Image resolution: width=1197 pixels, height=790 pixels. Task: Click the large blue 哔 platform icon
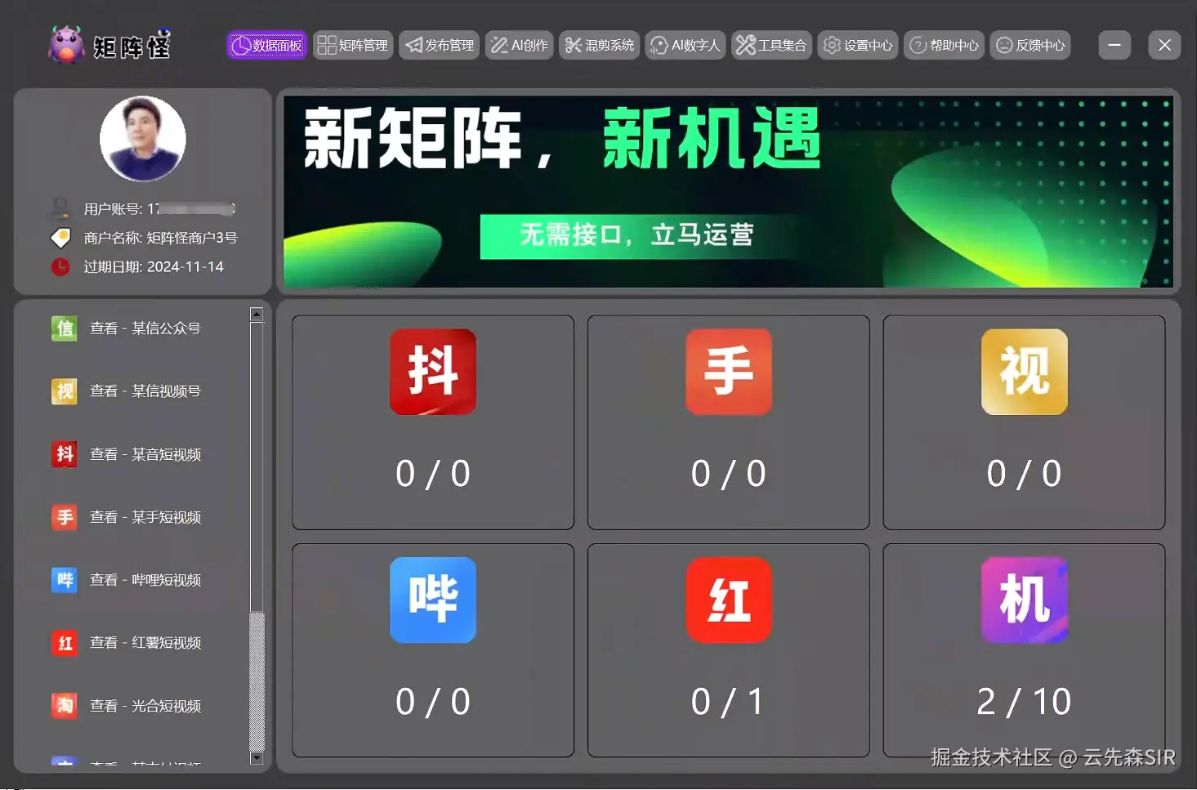click(x=433, y=600)
